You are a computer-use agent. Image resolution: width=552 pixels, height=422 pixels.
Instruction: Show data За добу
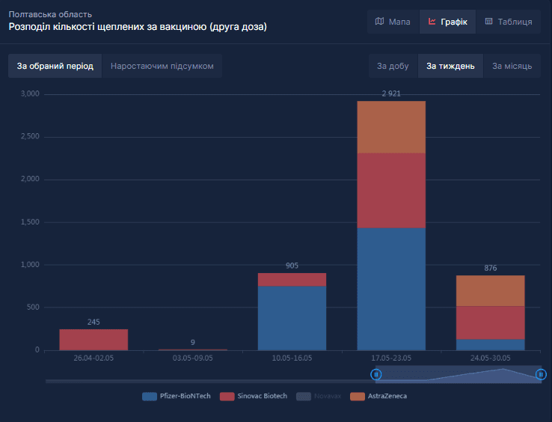[393, 66]
